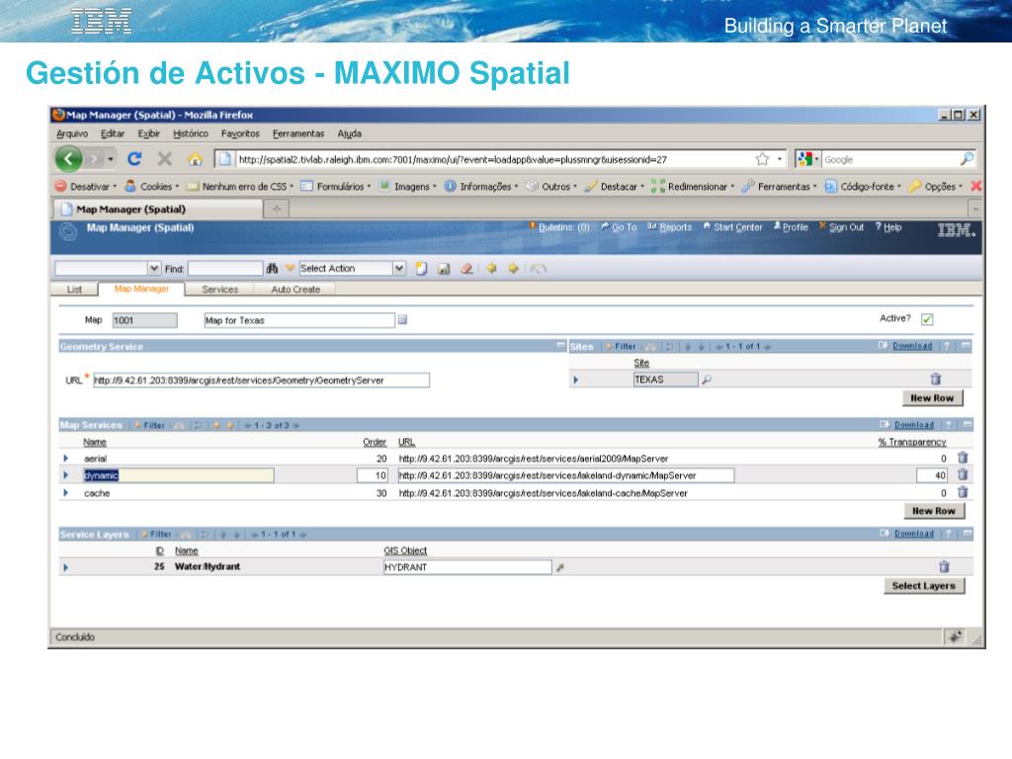Click the Firefox stop loading X icon

pyautogui.click(x=165, y=159)
